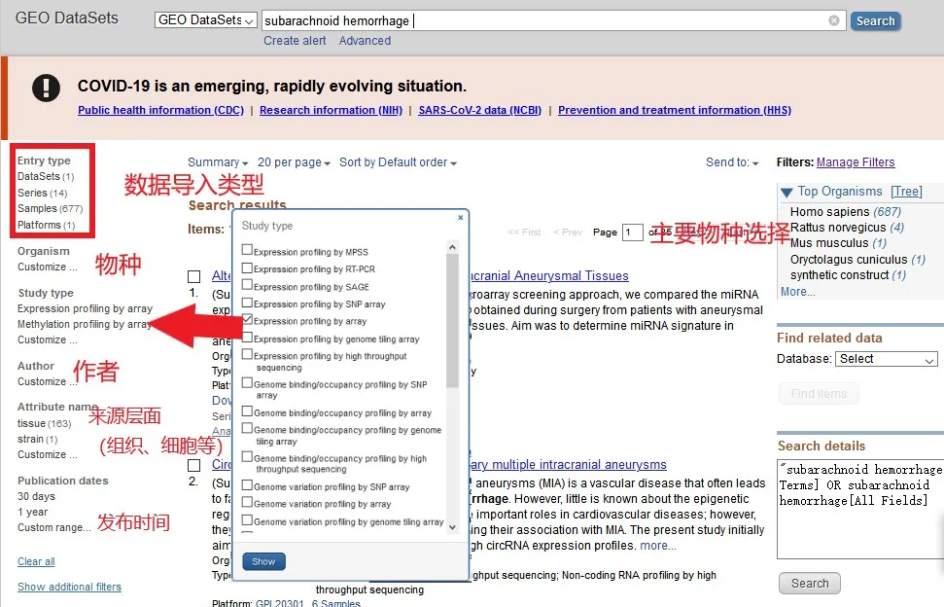Viewport: 944px width, 607px height.
Task: Expand the Summary display format dropdown
Action: 218,162
